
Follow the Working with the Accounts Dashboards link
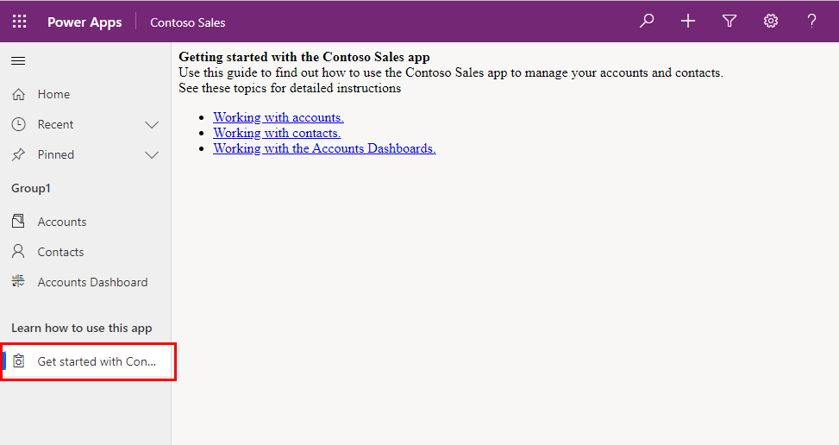point(324,148)
